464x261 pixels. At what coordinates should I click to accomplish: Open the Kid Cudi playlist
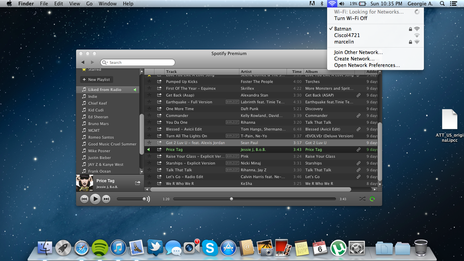tap(108, 110)
